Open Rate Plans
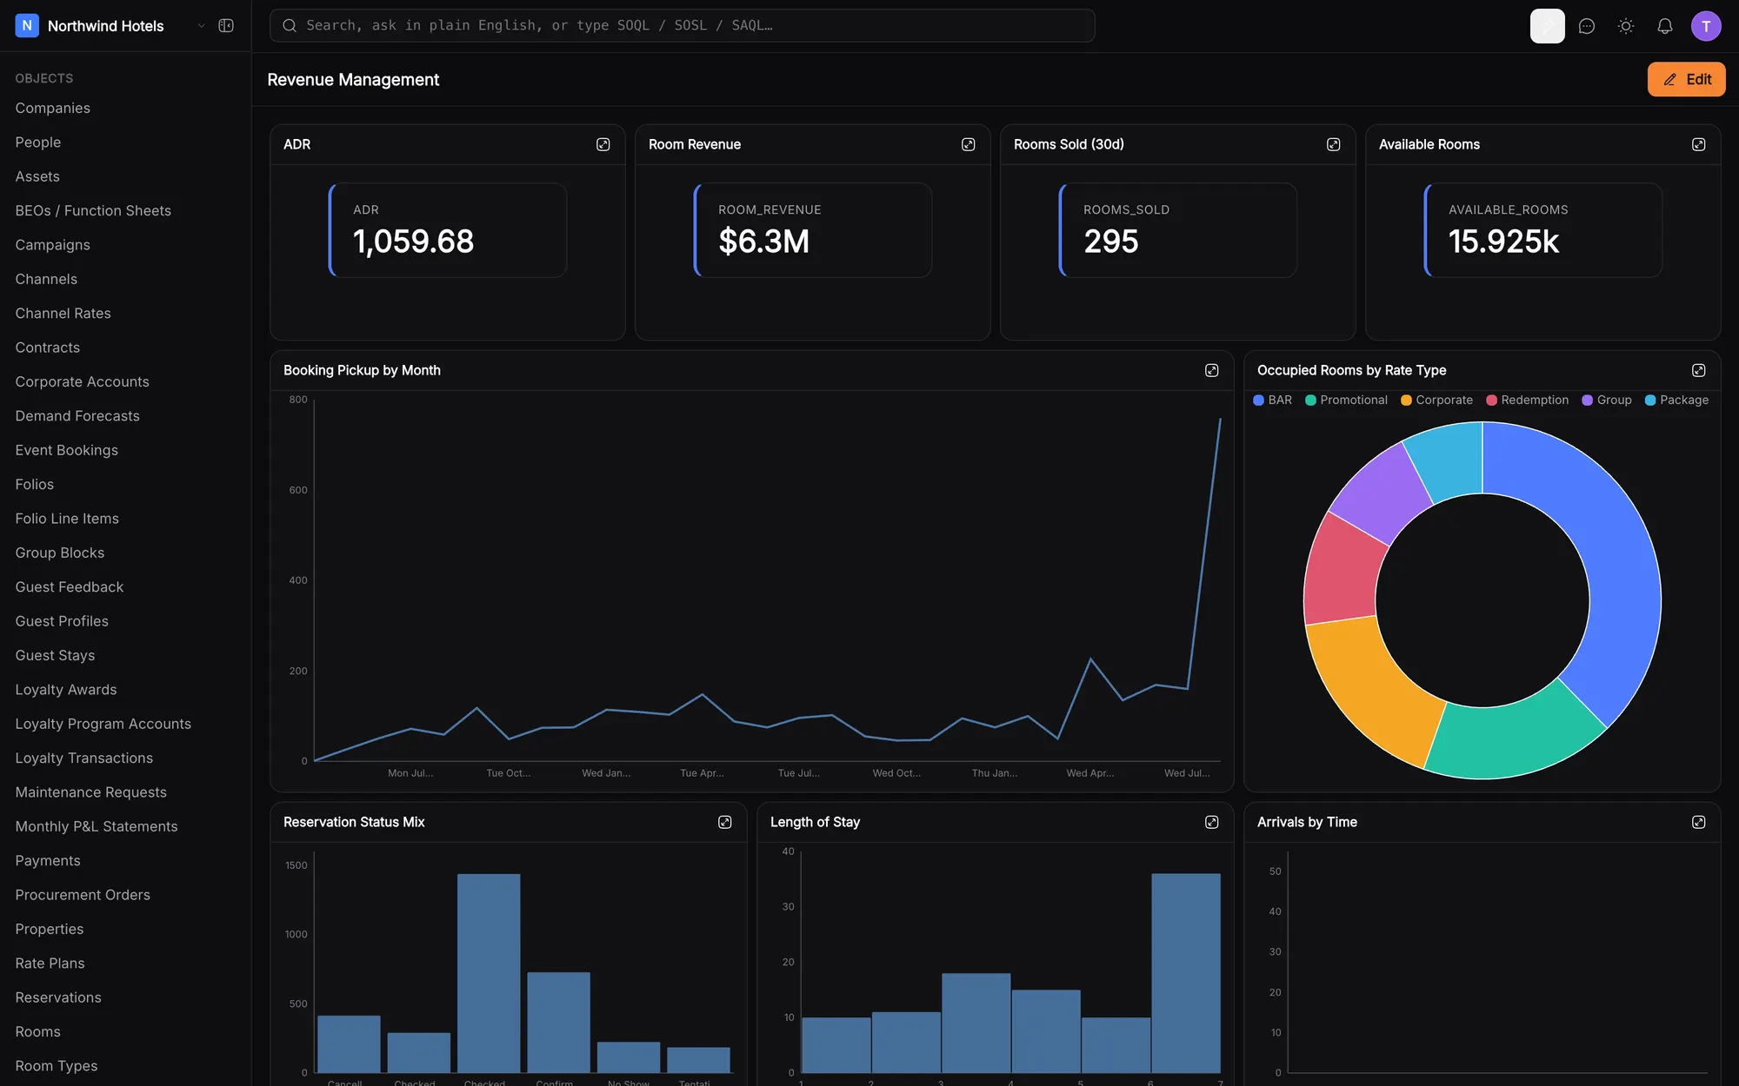 tap(50, 963)
